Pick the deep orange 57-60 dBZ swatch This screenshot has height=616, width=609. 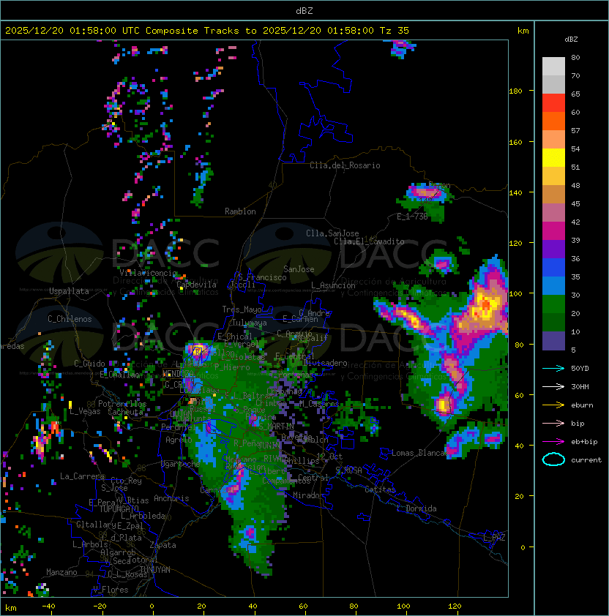coord(553,121)
